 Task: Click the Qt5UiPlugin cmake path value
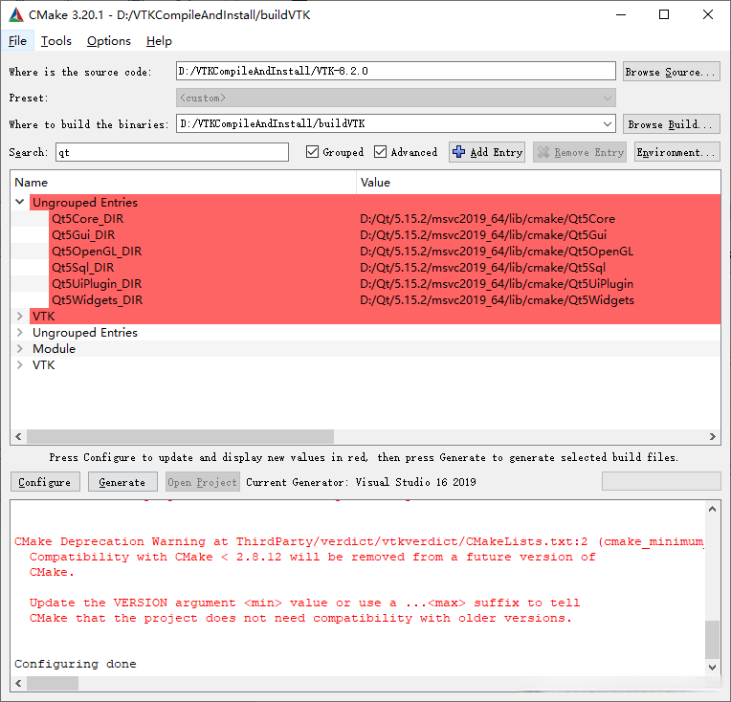pyautogui.click(x=497, y=284)
